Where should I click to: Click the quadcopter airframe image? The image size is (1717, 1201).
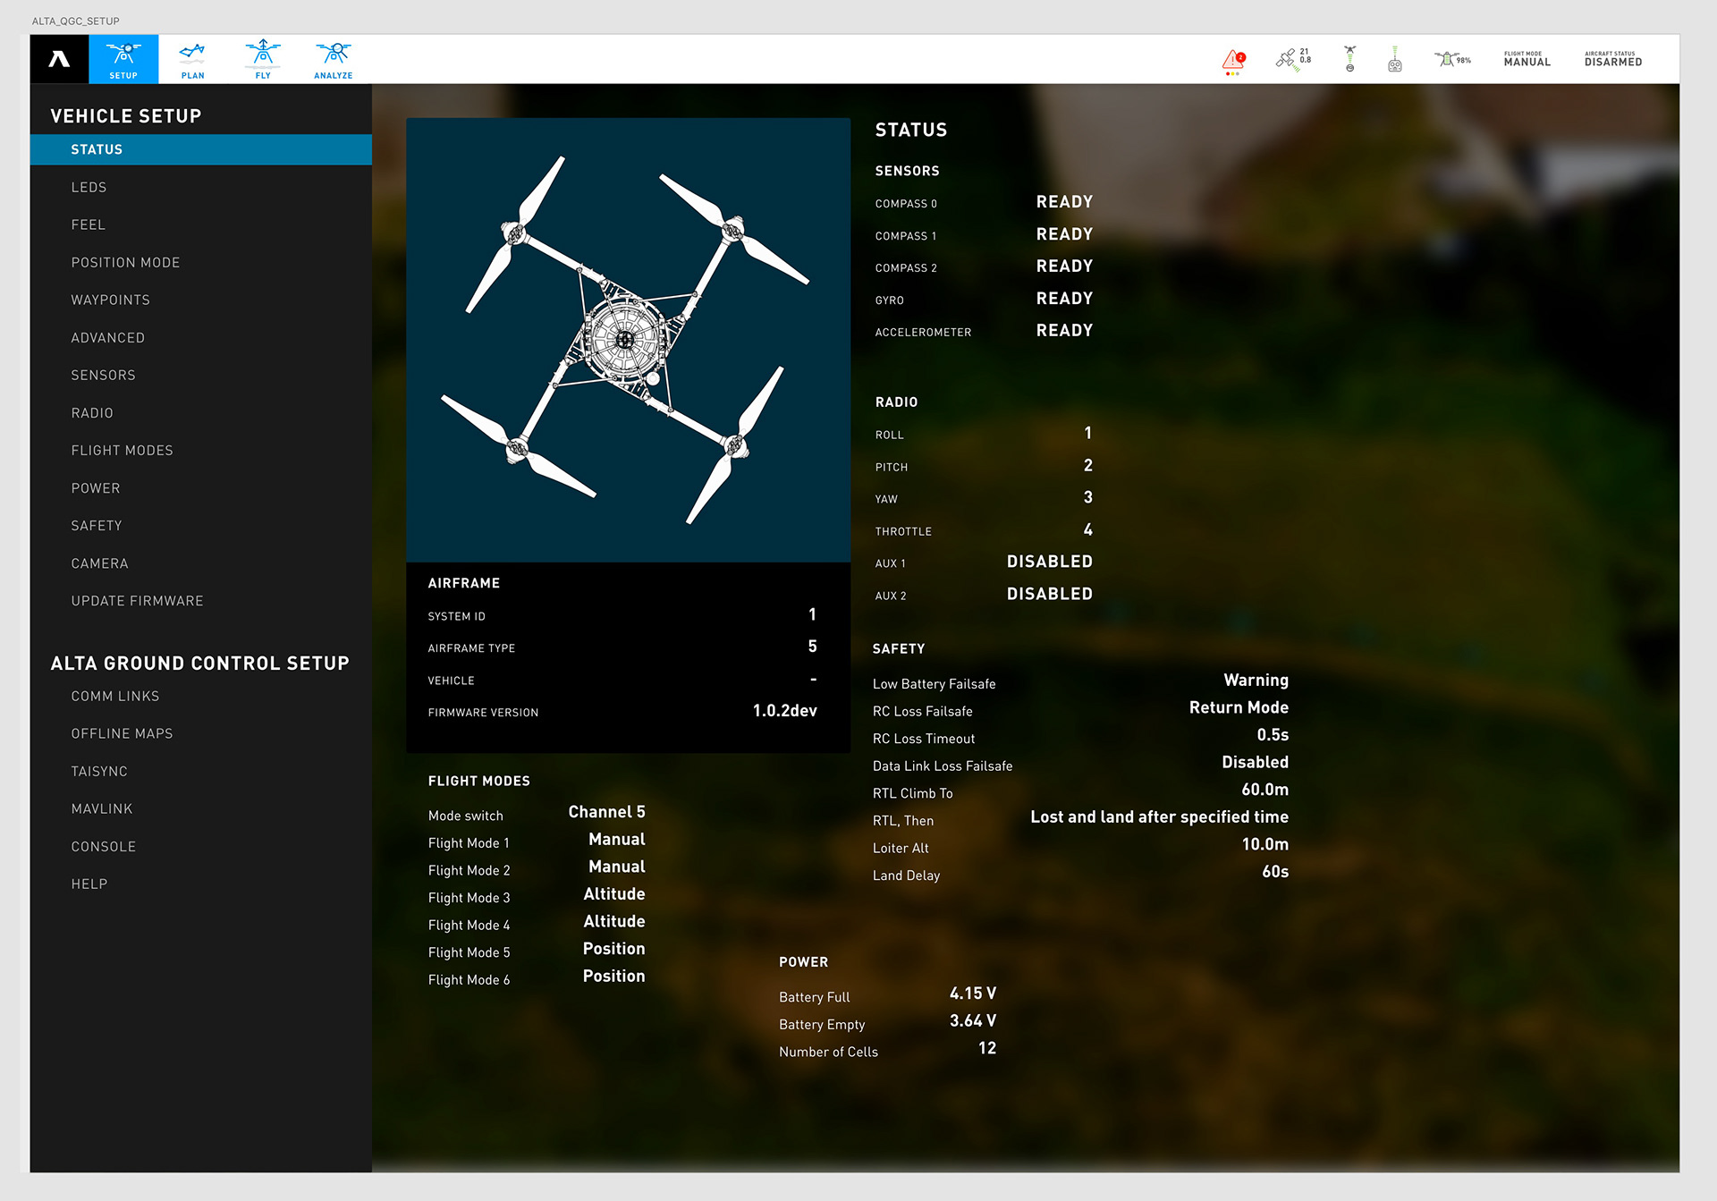click(x=628, y=340)
